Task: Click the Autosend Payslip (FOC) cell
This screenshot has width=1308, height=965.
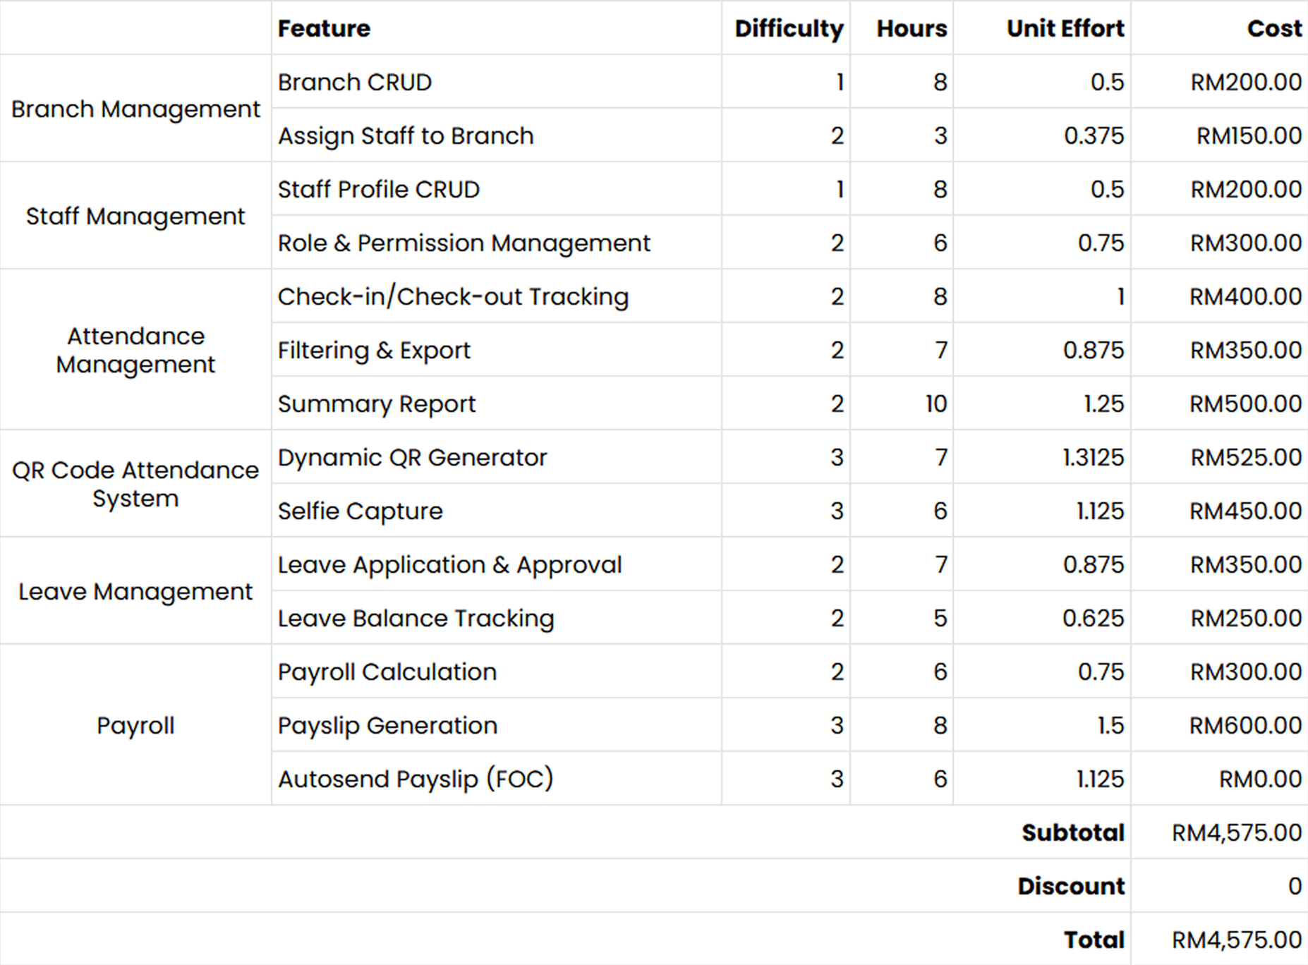Action: point(416,779)
